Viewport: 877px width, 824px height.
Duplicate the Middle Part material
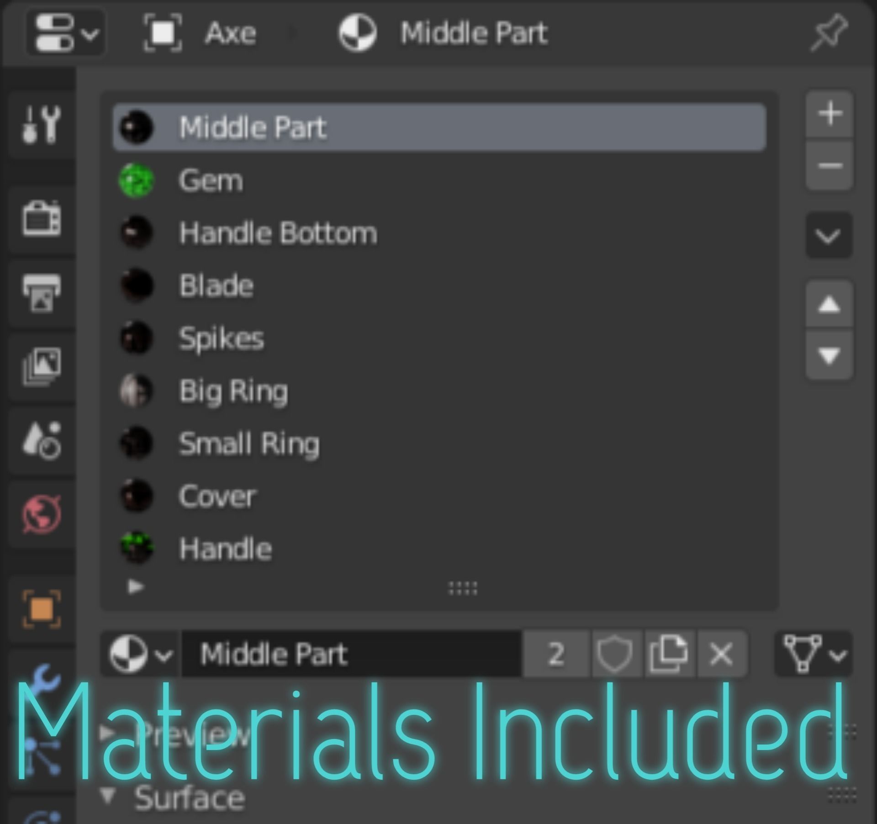pyautogui.click(x=669, y=654)
